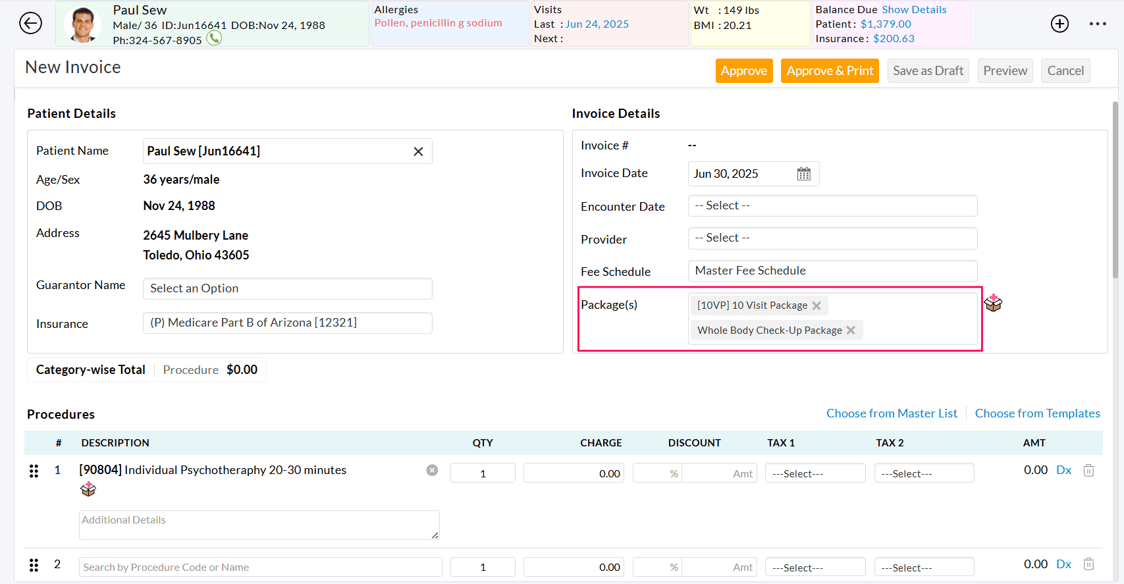Click discount Amt field in row 2
This screenshot has height=584, width=1124.
pyautogui.click(x=720, y=568)
